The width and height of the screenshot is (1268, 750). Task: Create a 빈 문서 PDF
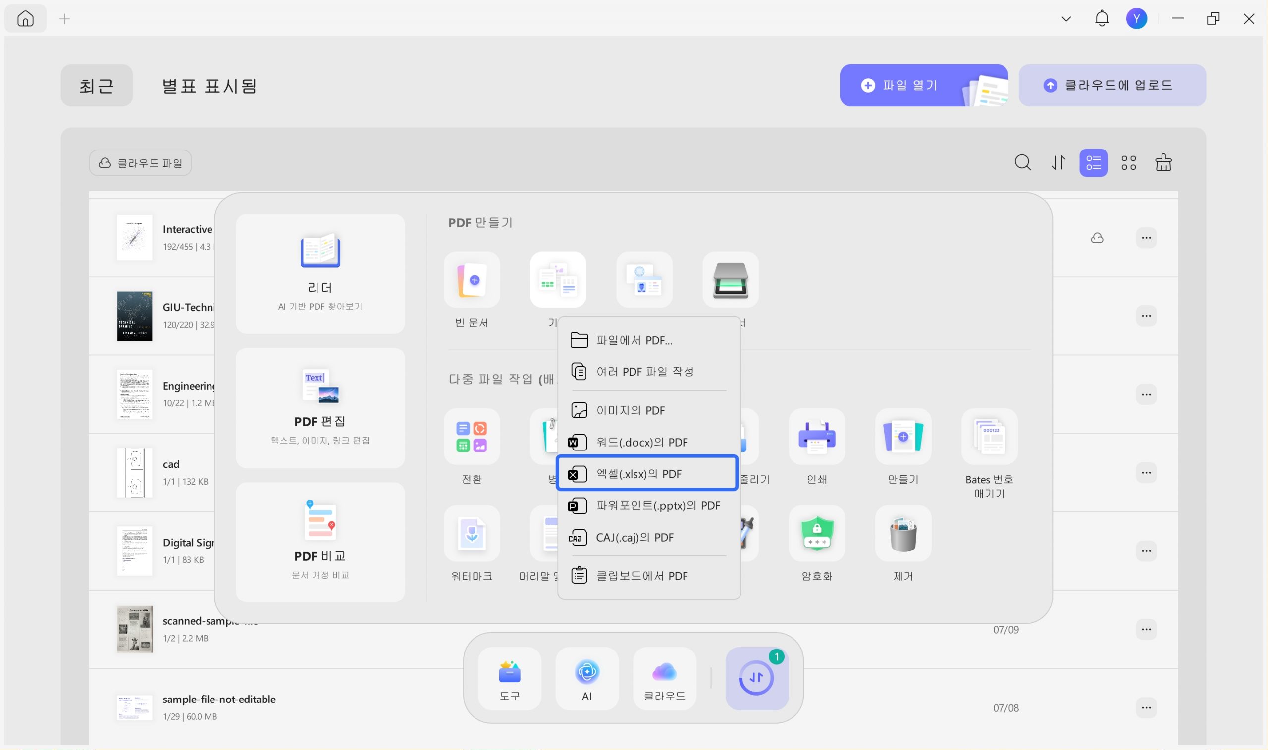point(472,280)
